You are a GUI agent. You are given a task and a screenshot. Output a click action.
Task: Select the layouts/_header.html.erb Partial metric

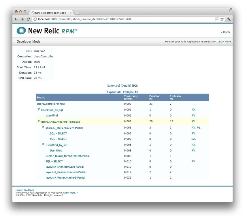tap(66, 172)
